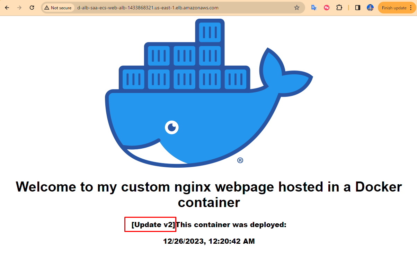The image size is (417, 261).
Task: Reload the current page
Action: click(x=32, y=8)
